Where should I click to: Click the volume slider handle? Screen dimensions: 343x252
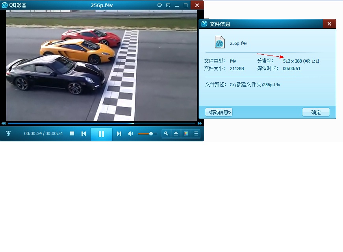pyautogui.click(x=151, y=134)
